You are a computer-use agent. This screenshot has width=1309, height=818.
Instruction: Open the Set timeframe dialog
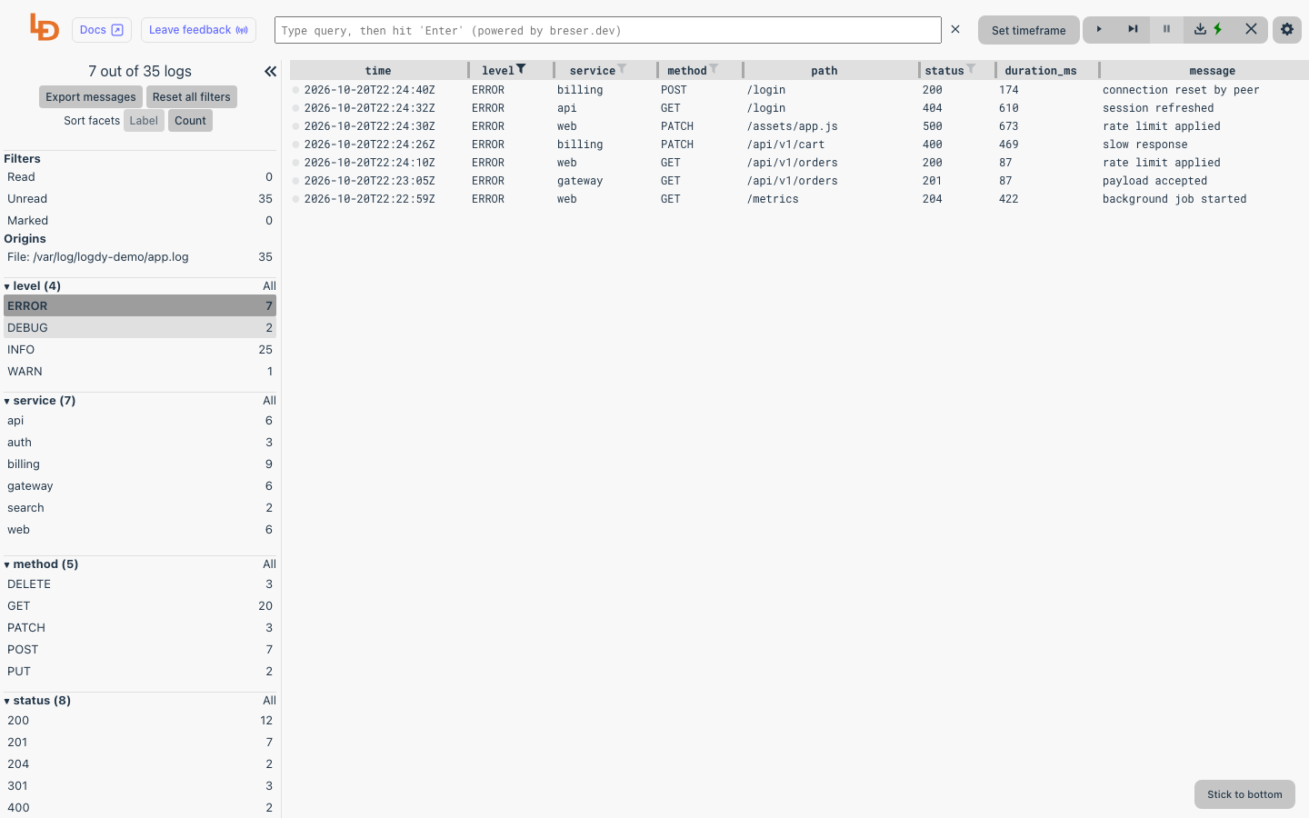[x=1028, y=30]
